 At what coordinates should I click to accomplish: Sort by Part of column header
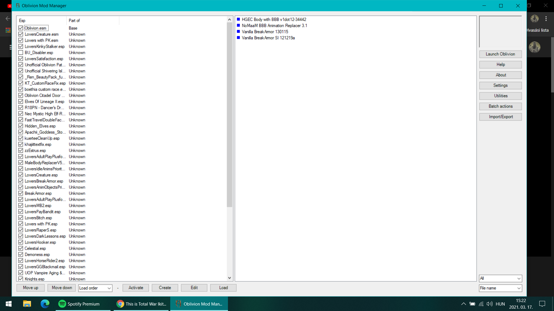pos(93,20)
